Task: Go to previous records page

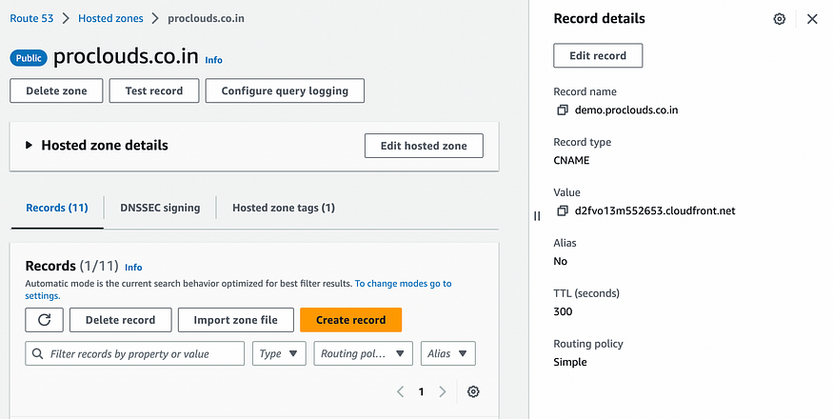Action: pyautogui.click(x=400, y=392)
